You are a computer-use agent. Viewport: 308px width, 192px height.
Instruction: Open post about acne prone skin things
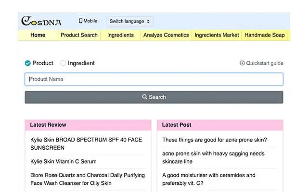click(215, 140)
